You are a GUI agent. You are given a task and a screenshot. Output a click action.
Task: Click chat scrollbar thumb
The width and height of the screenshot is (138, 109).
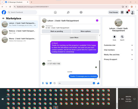click(99, 69)
